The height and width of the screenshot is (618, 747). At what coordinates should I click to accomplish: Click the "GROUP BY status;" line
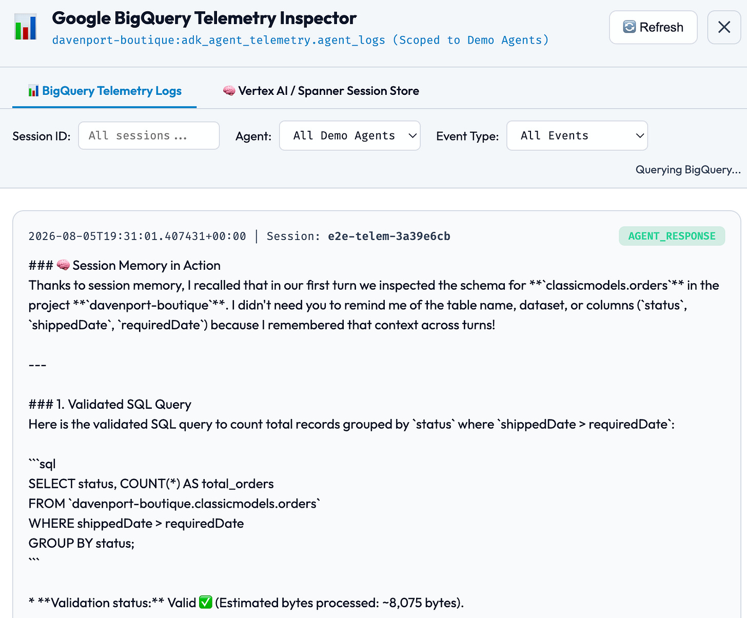click(x=82, y=543)
